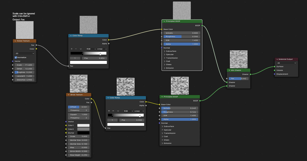This screenshot has height=161, width=307.
Task: Click the white stop color bar on upper Color Ramp
Action: 88,62
